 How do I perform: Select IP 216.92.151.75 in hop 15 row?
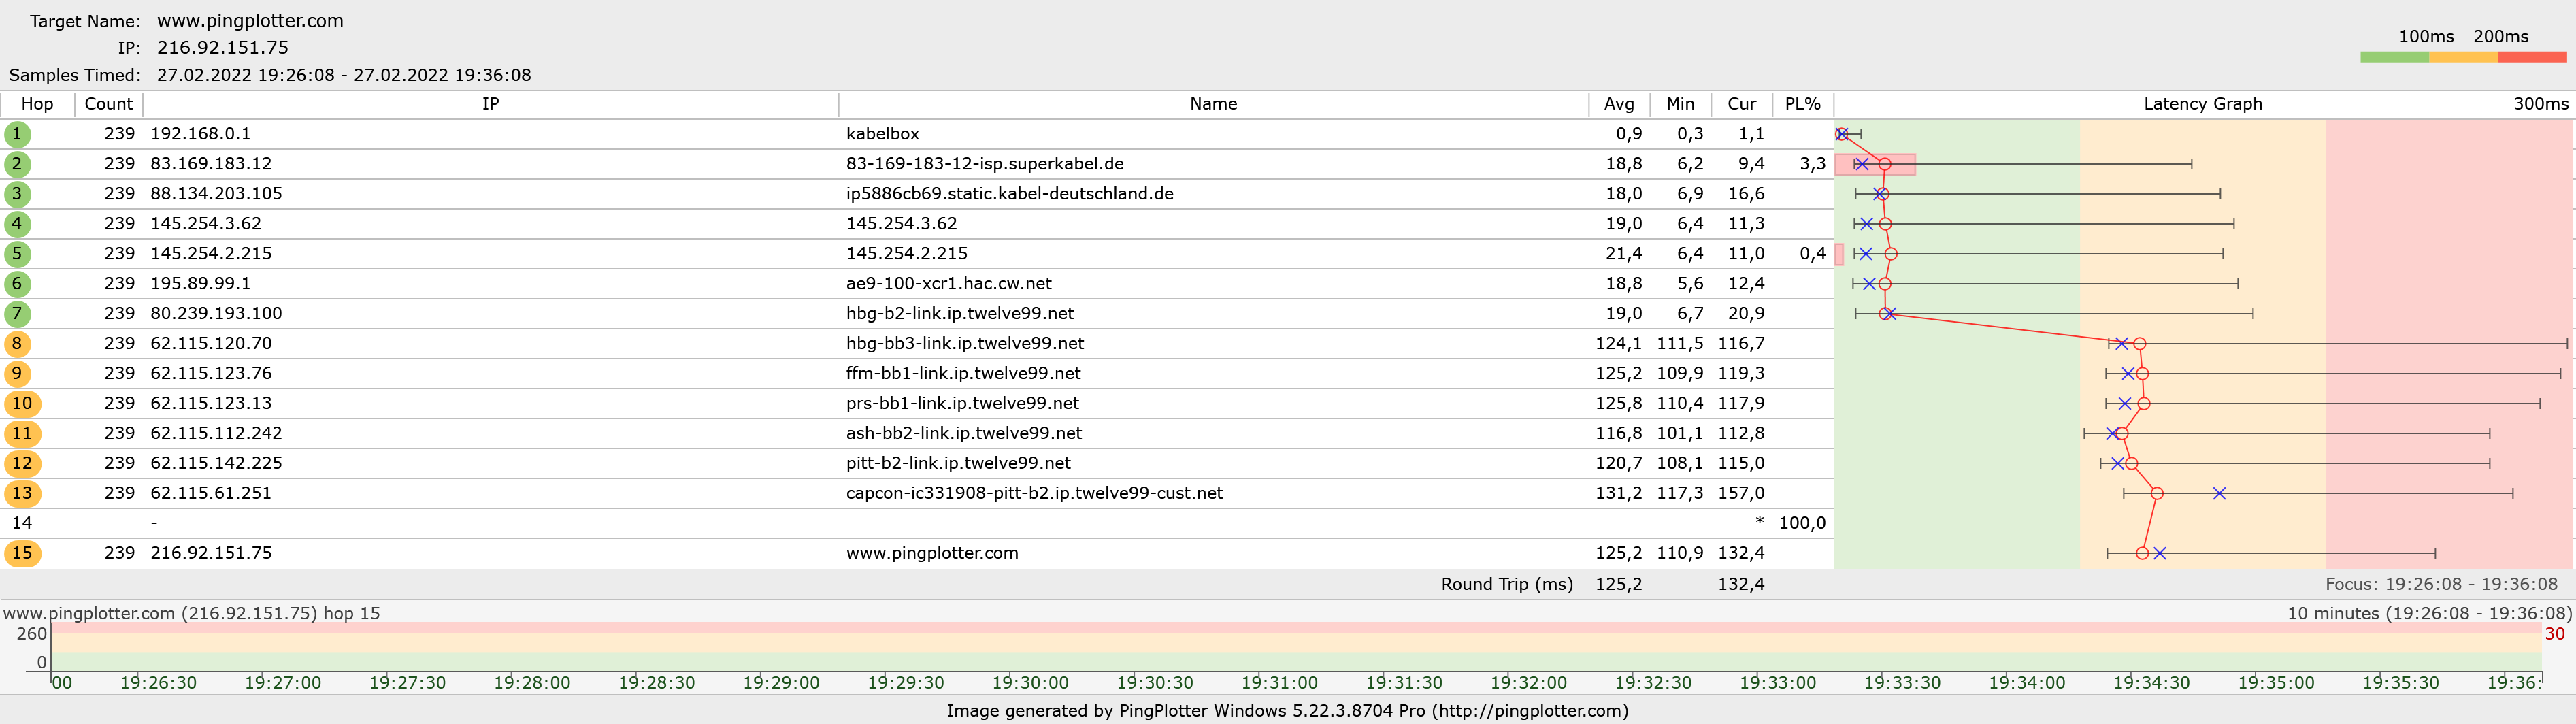click(x=211, y=554)
